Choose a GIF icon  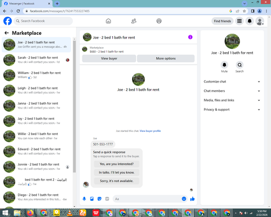point(107,199)
